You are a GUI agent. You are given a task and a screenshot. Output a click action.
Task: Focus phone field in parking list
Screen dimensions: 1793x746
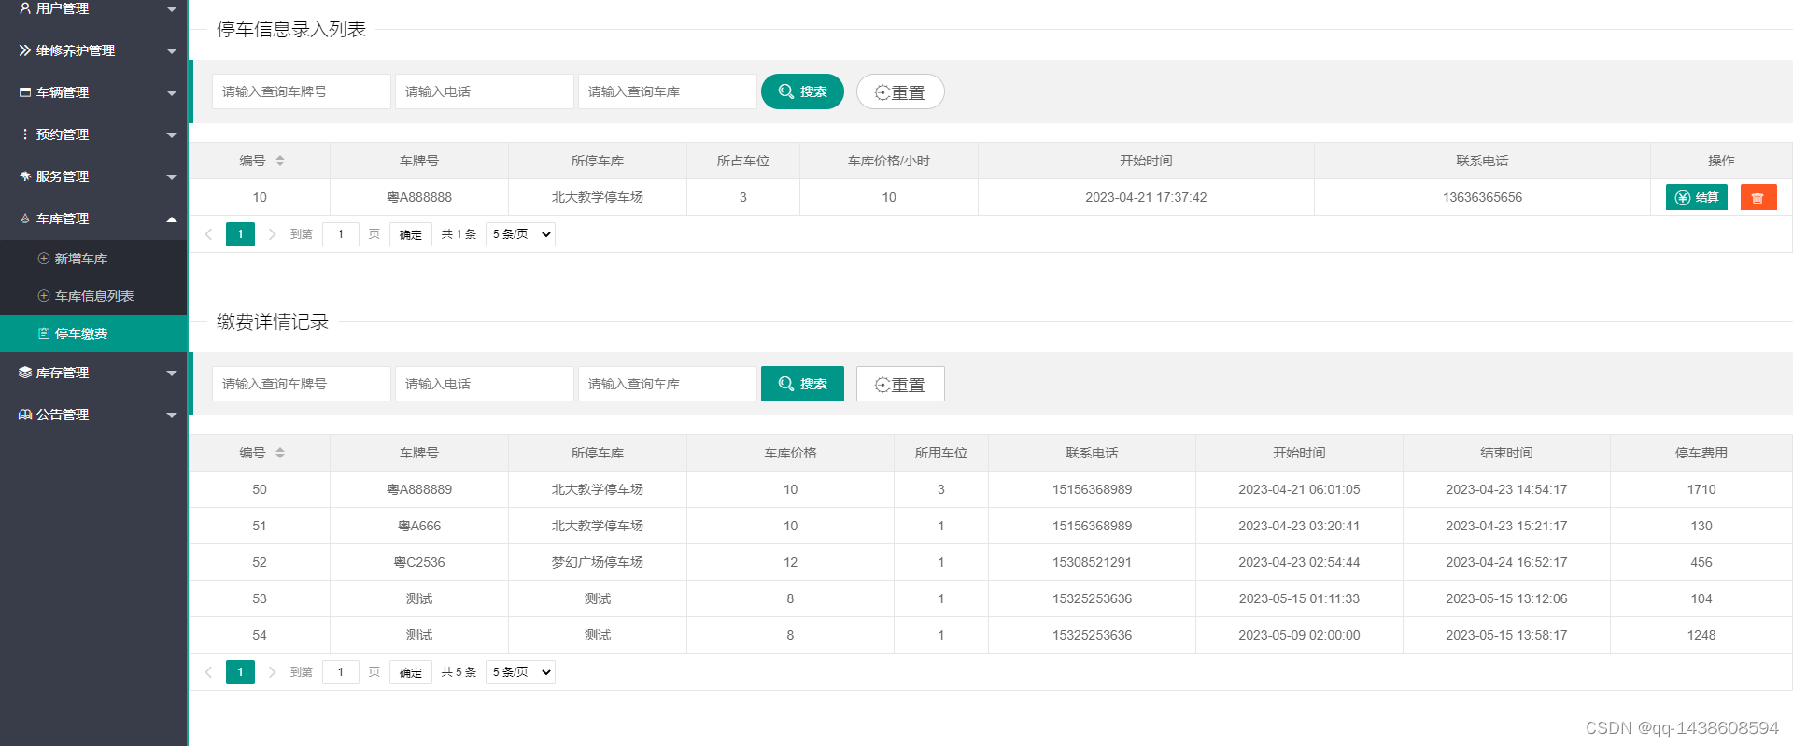pyautogui.click(x=485, y=91)
